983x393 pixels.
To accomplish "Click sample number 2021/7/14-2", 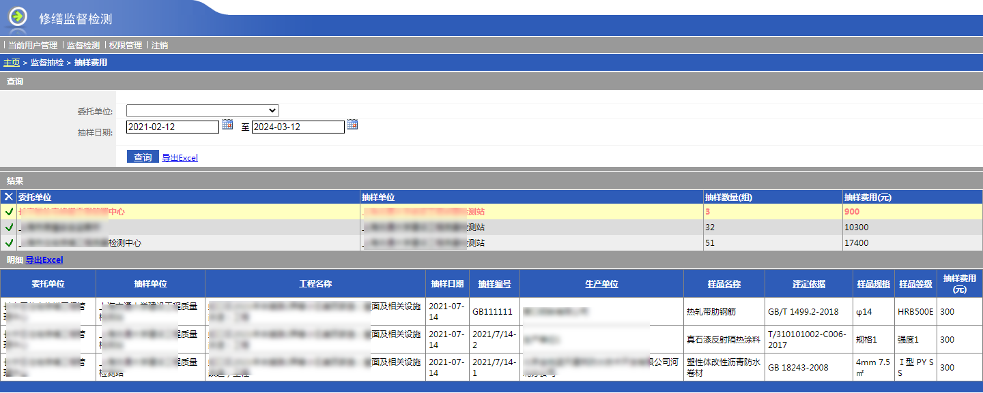I will tap(494, 339).
